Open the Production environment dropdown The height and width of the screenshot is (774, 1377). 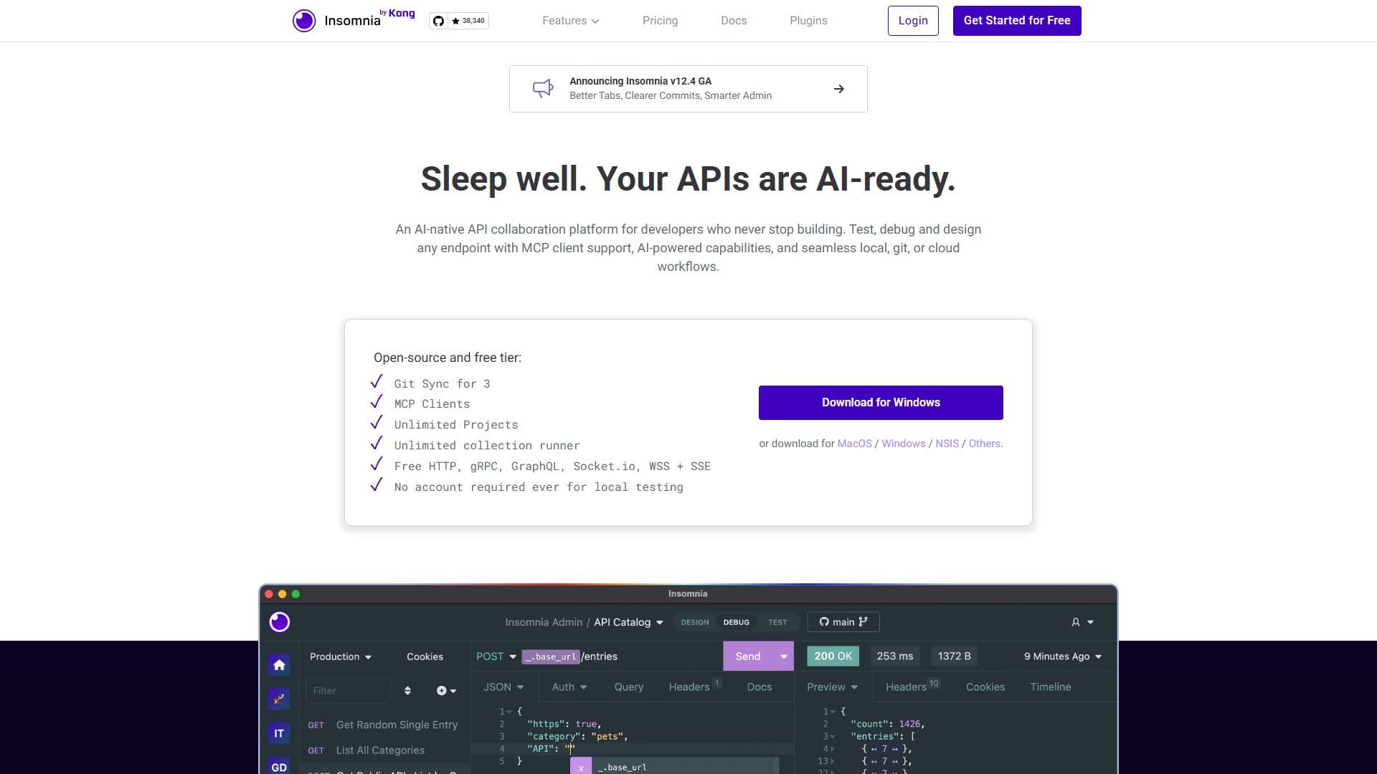[x=341, y=656]
